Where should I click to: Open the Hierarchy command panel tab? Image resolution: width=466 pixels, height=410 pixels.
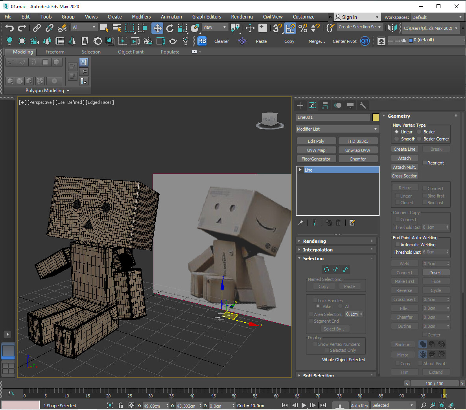coord(325,105)
